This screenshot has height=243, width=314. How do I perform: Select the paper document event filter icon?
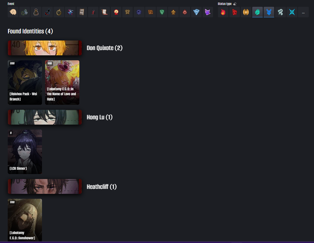82,12
